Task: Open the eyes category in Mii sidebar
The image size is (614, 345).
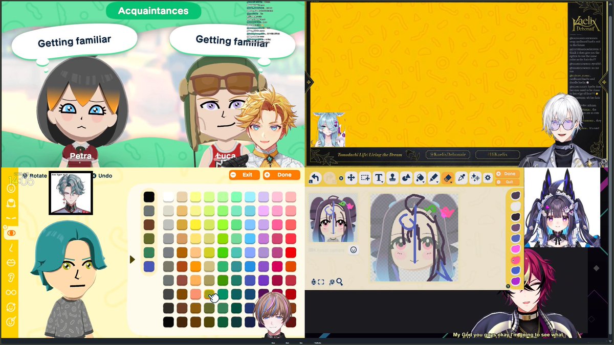Action: point(11,233)
